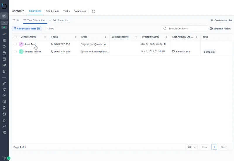Click the ST avatar circle
This screenshot has width=234, height=161.
pyautogui.click(x=21, y=52)
